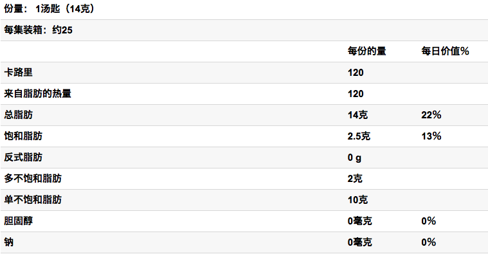Screen dimensions: 488x254
Task: Click the 14克 total fat amount
Action: (357, 115)
